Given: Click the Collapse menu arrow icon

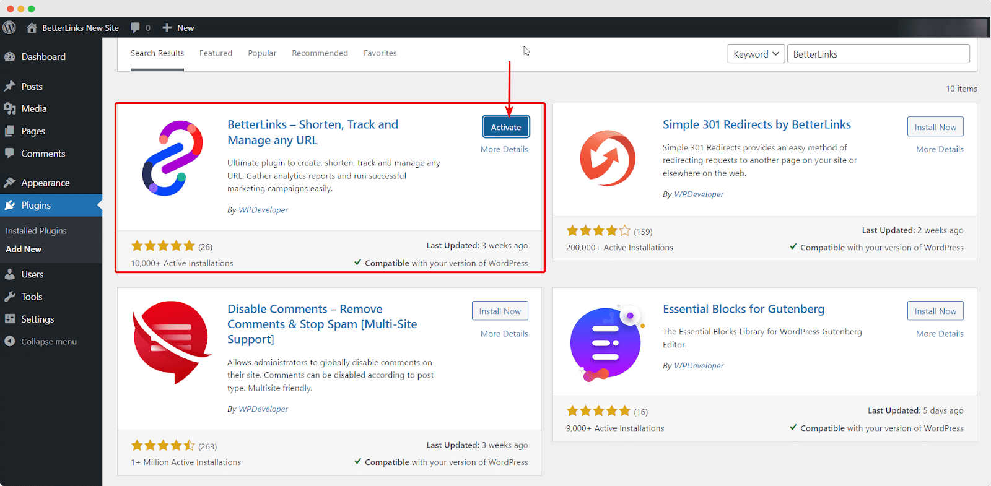Looking at the screenshot, I should tap(10, 341).
